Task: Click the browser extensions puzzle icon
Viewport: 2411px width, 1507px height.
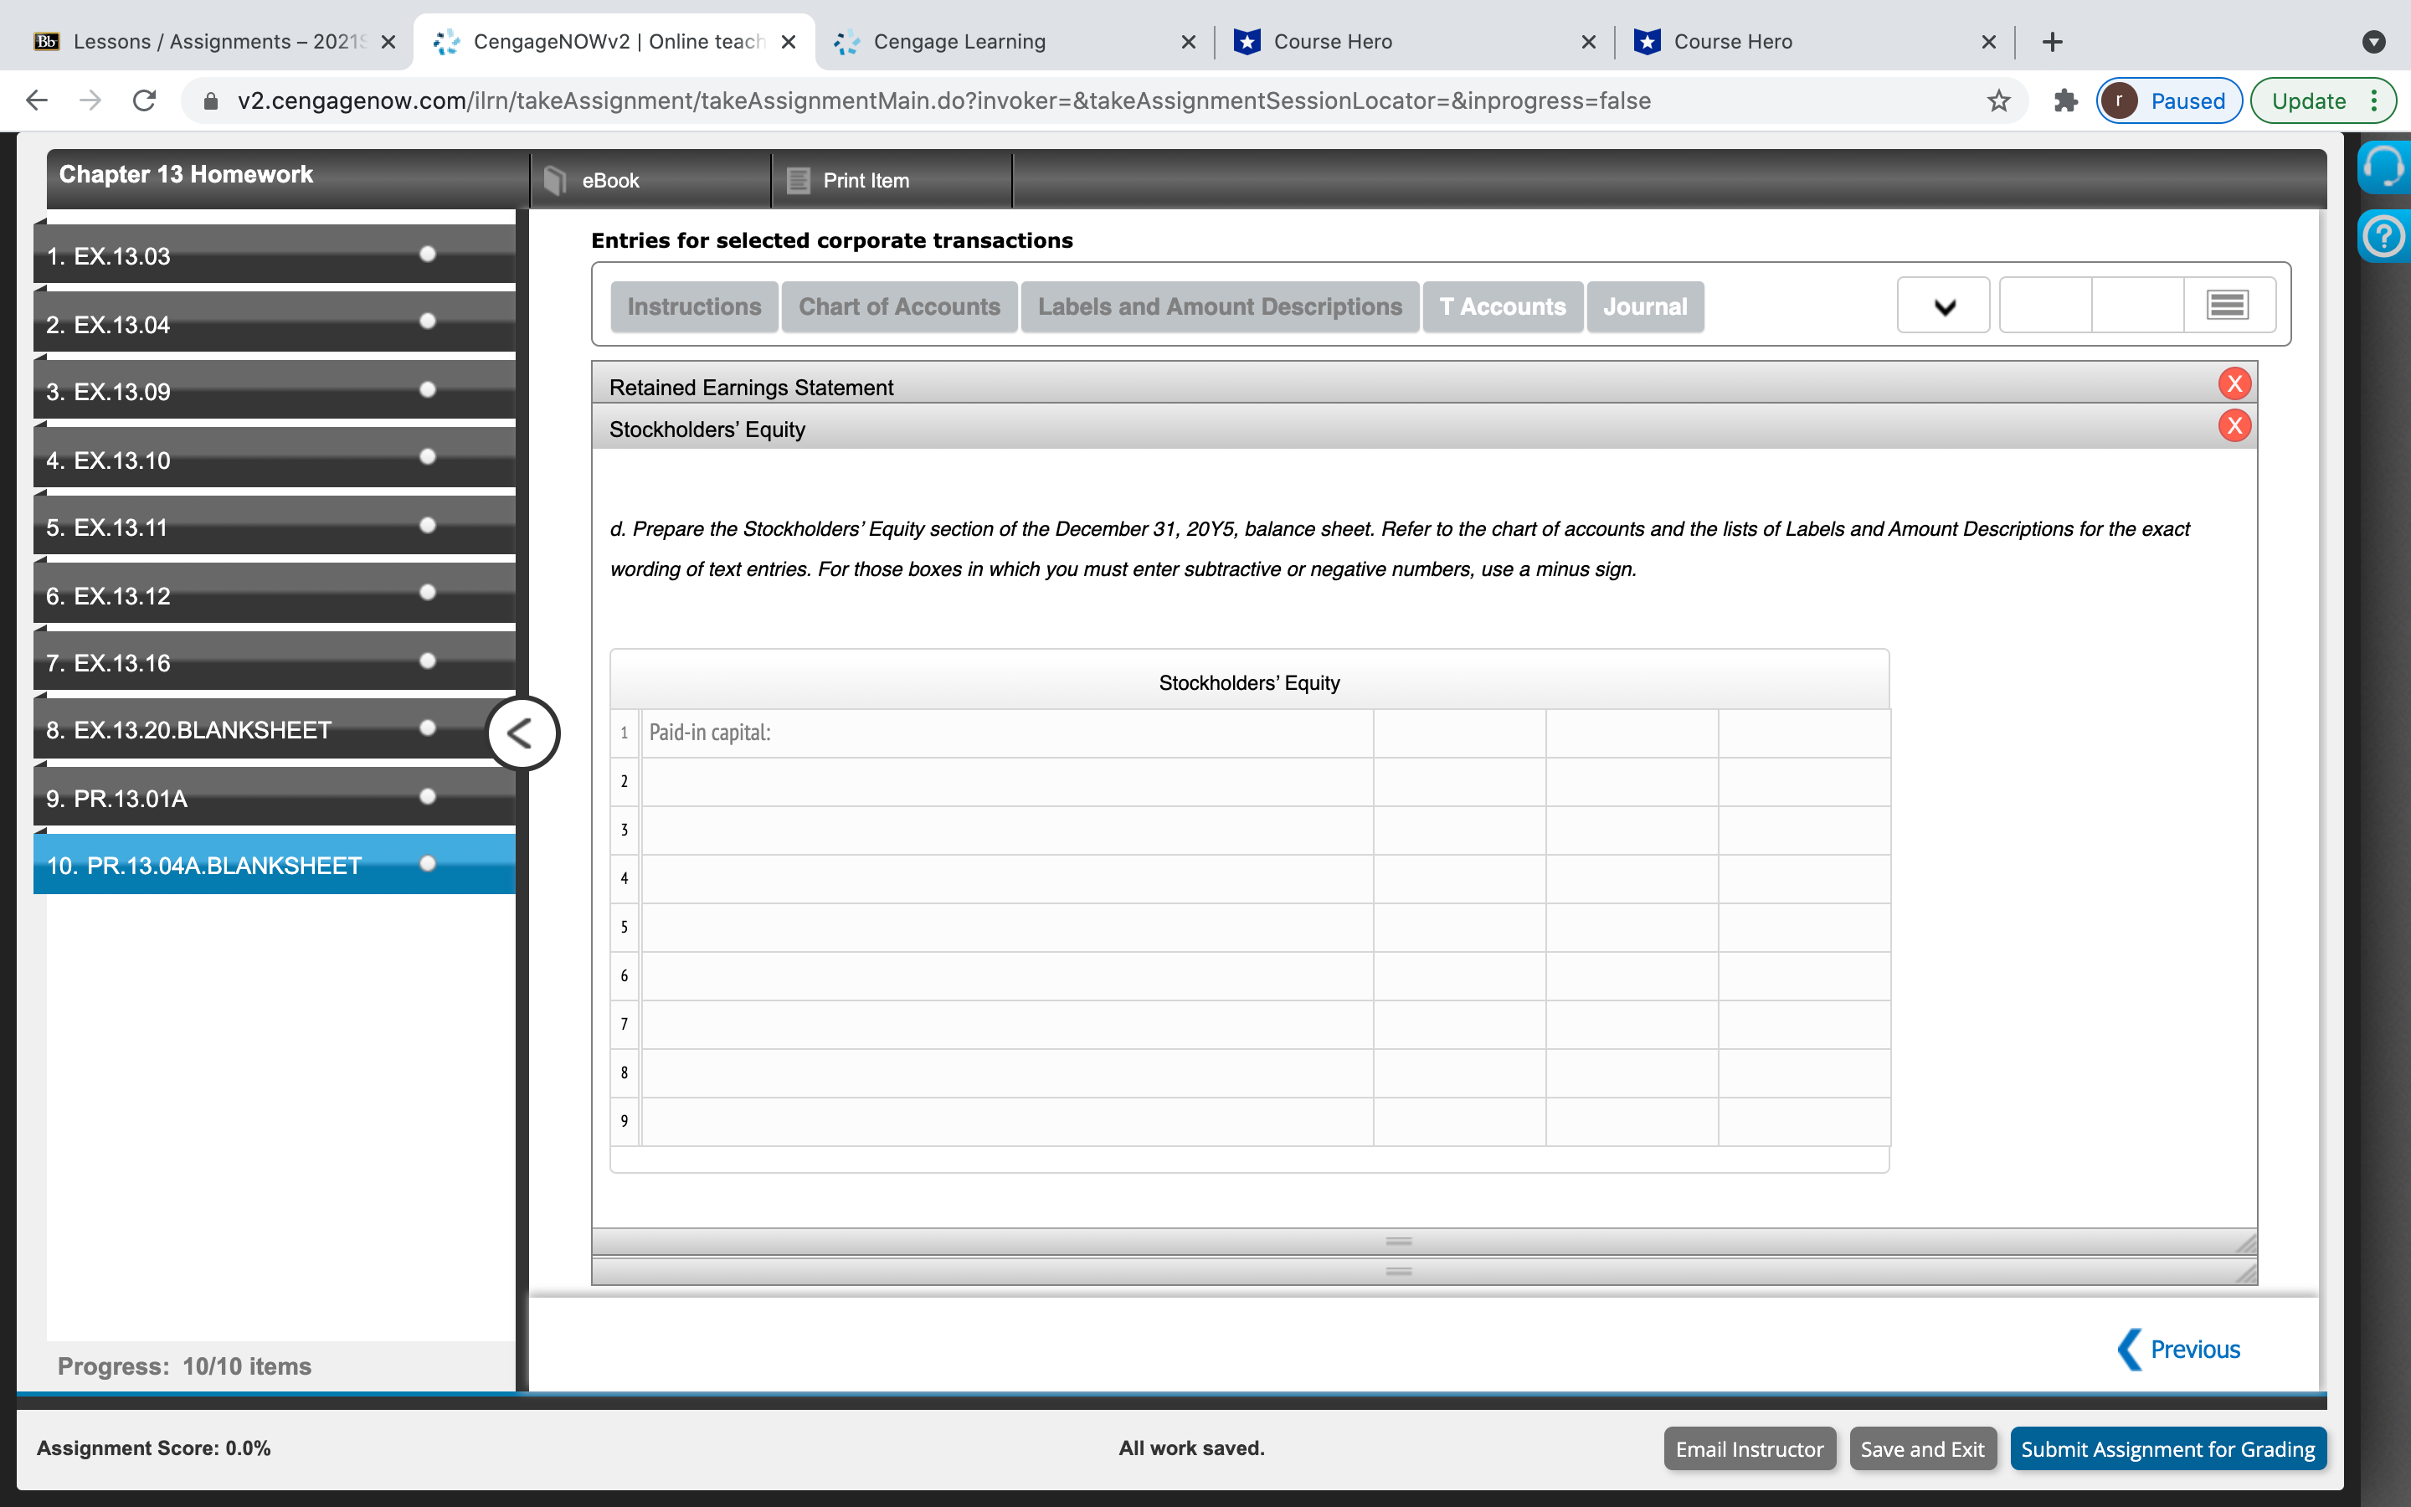Action: click(2065, 100)
